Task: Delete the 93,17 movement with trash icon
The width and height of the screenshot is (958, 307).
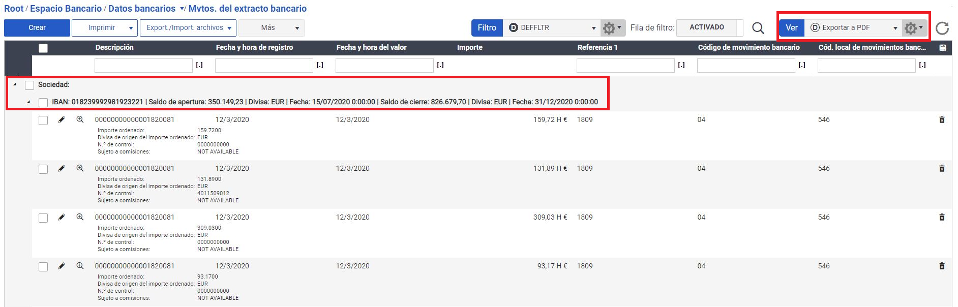Action: [942, 266]
